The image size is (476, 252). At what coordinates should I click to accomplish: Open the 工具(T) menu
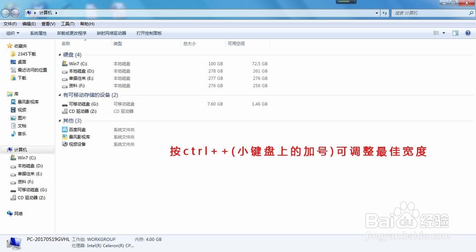(68, 24)
